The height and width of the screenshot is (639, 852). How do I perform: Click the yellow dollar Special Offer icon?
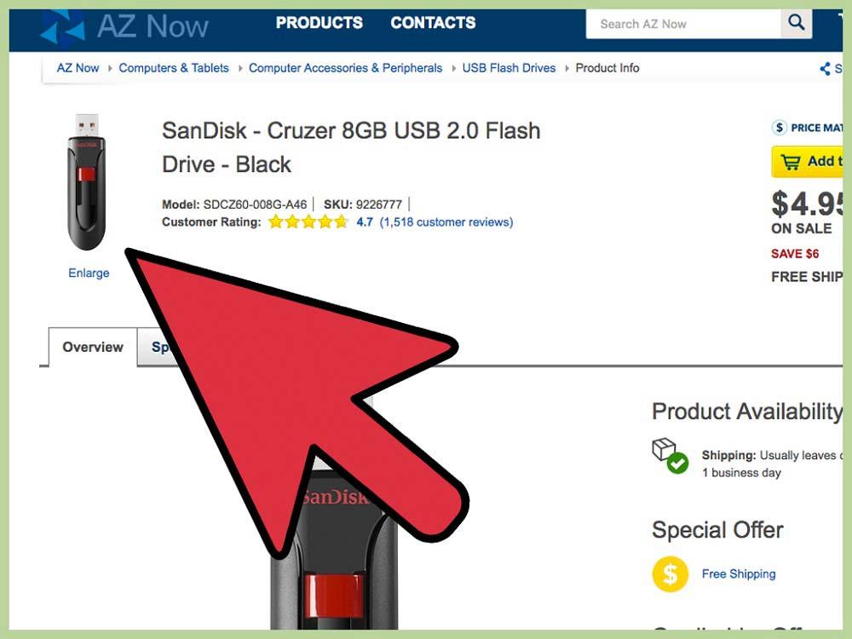(x=670, y=573)
